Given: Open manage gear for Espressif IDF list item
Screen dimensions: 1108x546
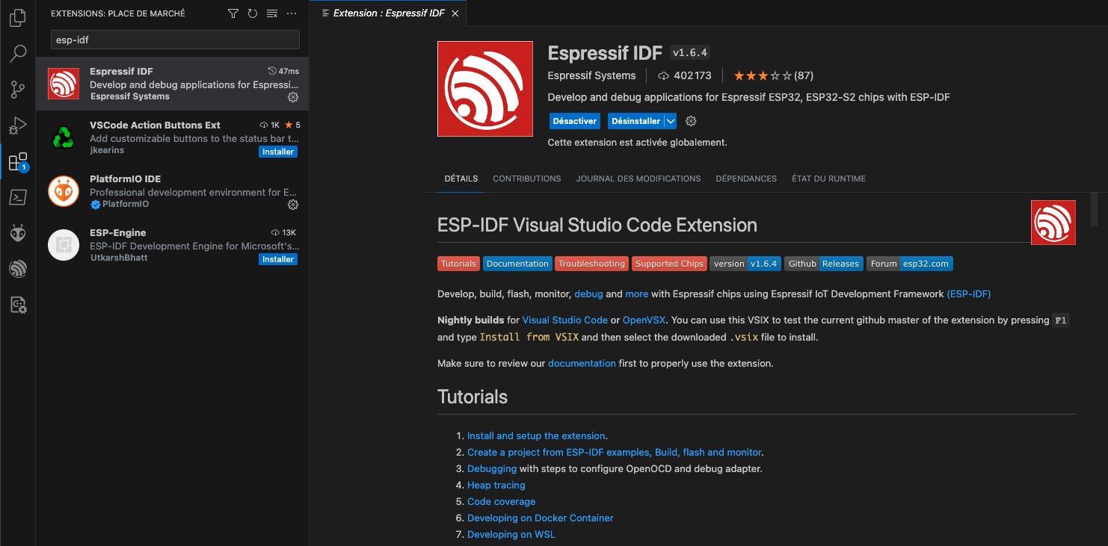Looking at the screenshot, I should click(x=293, y=97).
